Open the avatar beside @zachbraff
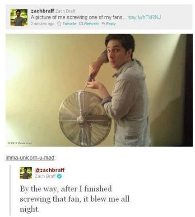The width and height of the screenshot is (195, 217). click(26, 173)
